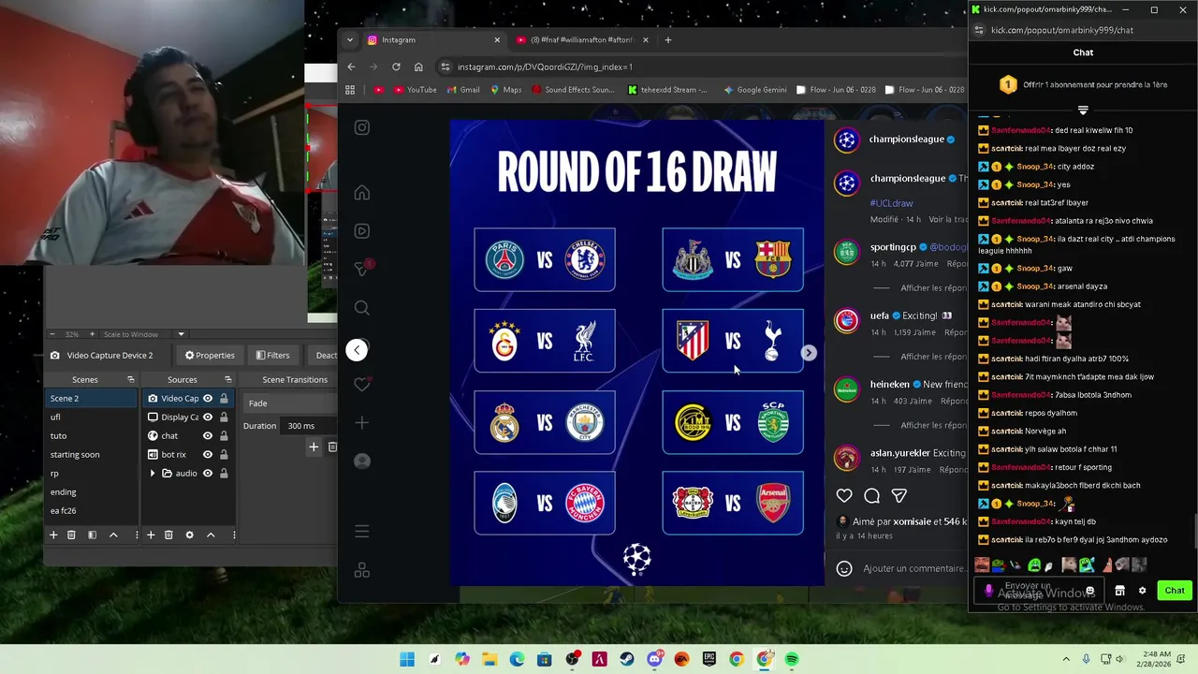Click the comment bubble icon under post
This screenshot has width=1198, height=674.
(x=872, y=496)
